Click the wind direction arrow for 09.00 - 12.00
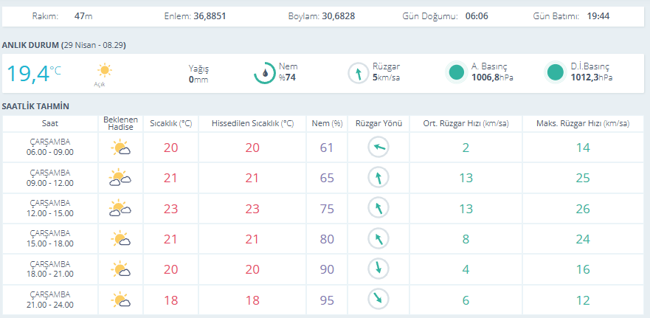Viewport: 650px width, 318px height. 378,178
